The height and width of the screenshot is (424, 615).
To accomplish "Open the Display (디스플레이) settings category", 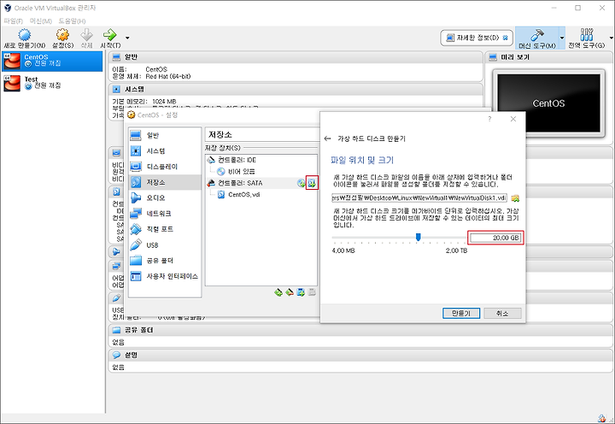I will [165, 167].
